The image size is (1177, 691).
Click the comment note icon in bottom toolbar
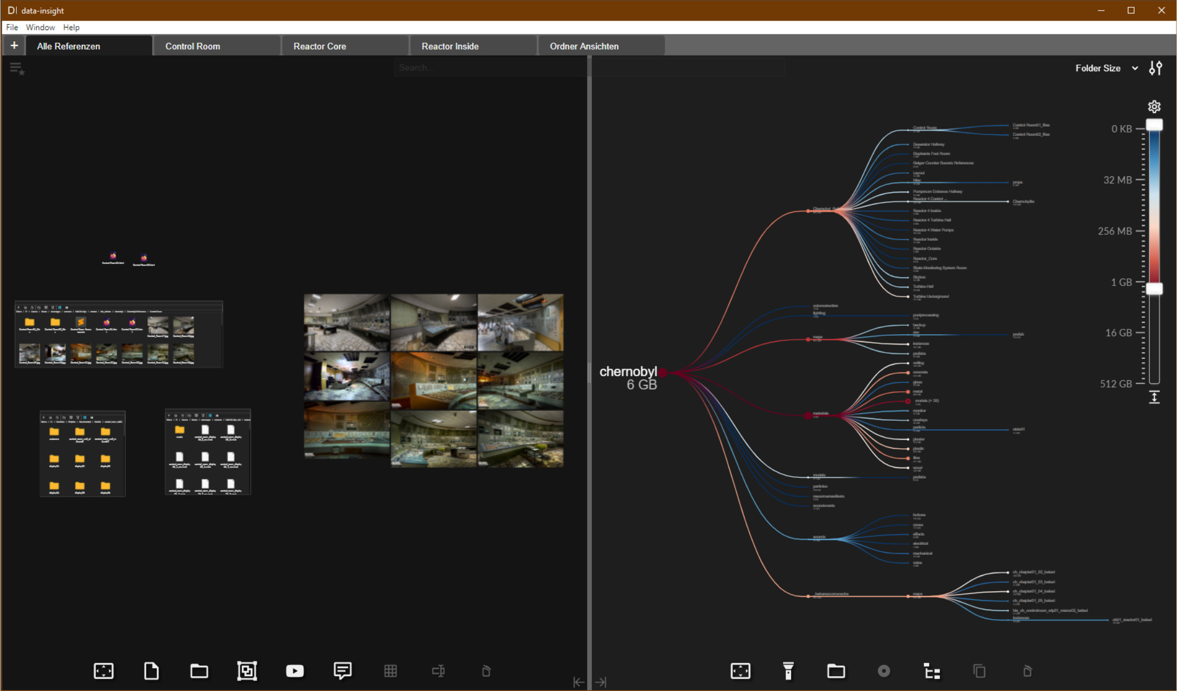343,671
